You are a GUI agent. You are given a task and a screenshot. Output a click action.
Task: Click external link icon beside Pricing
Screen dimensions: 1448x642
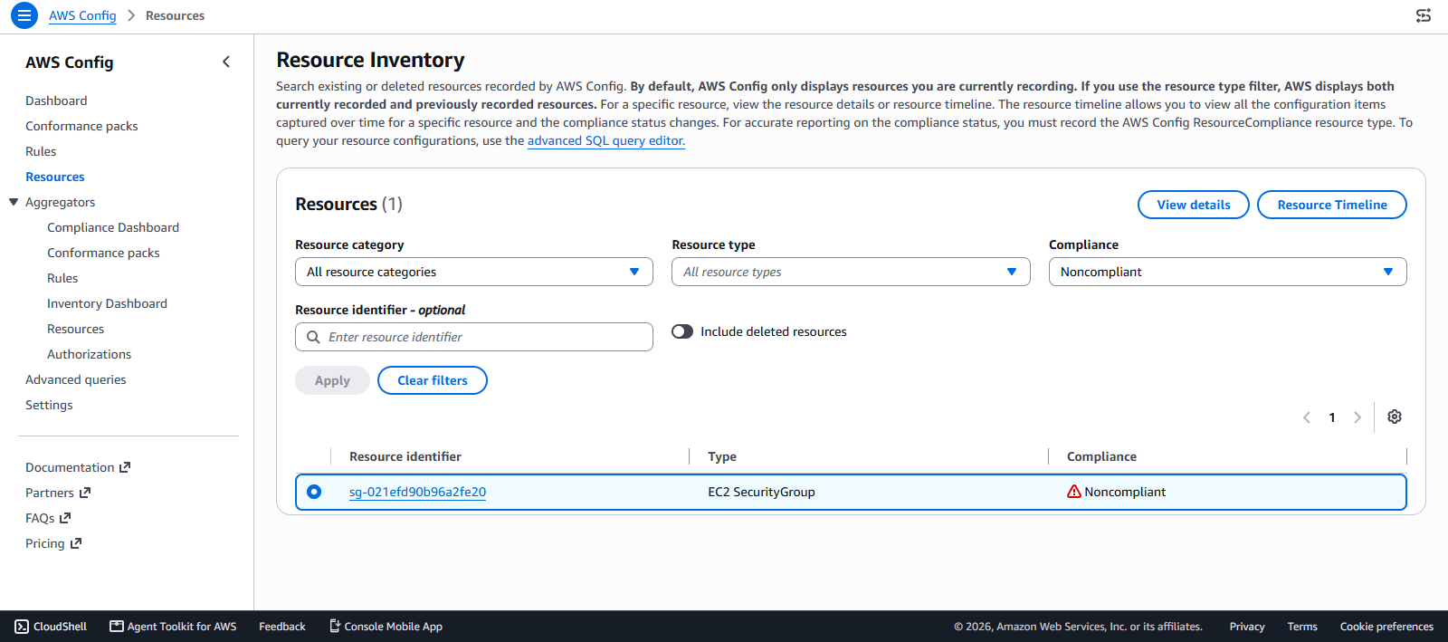click(76, 543)
